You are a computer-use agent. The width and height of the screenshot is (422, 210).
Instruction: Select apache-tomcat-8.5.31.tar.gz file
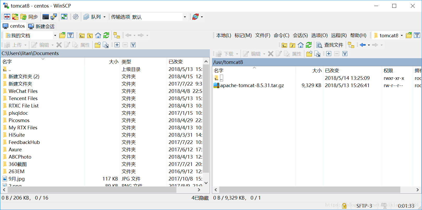click(x=252, y=85)
